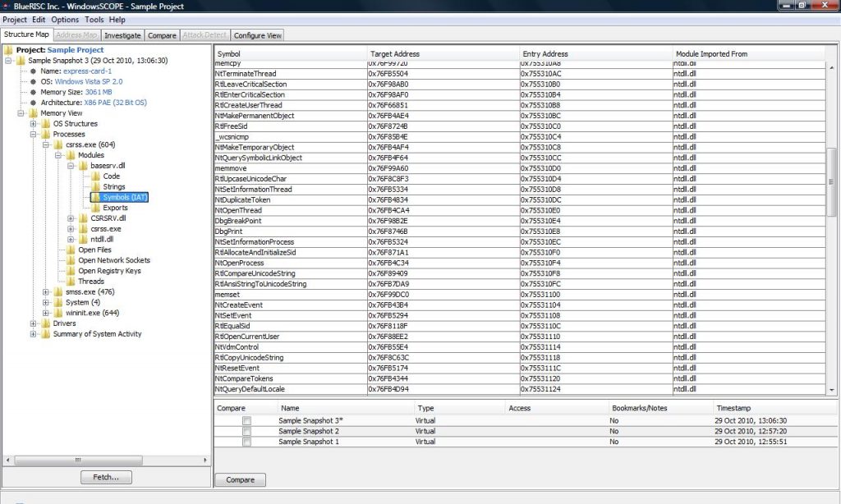Click the Project folder icon
This screenshot has width=841, height=504.
[8, 50]
